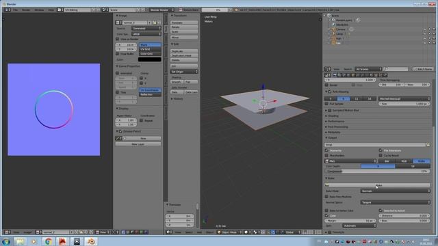This screenshot has height=246, width=438.
Task: Click the Bake button
Action: (x=377, y=185)
